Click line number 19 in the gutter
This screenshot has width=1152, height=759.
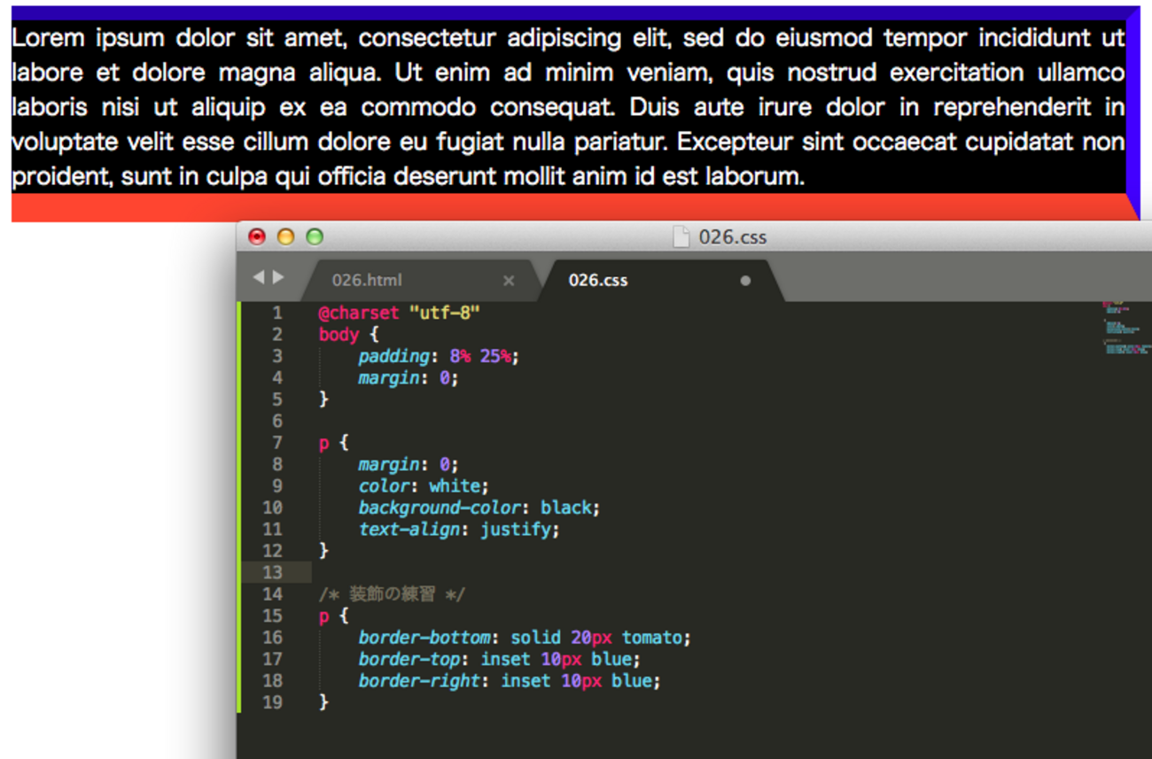point(272,702)
